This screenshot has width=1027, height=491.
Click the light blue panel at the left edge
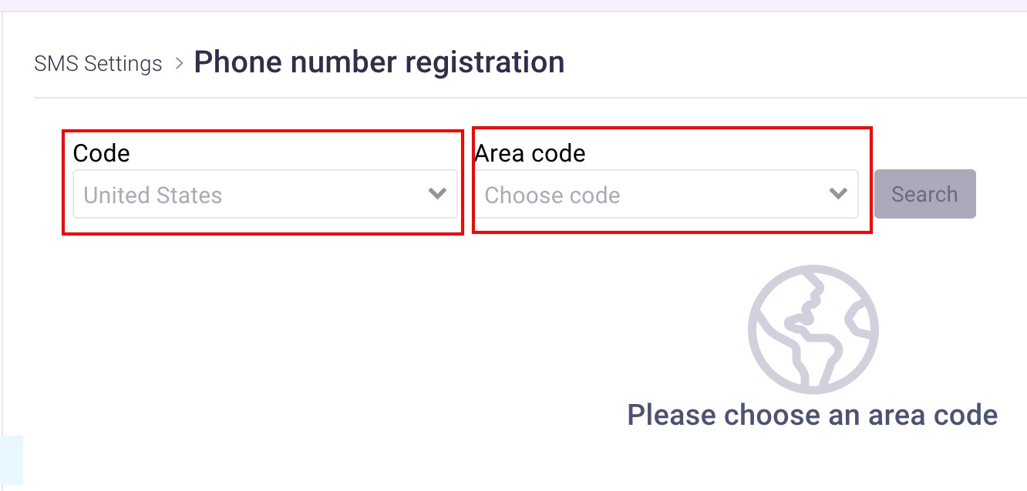[12, 460]
